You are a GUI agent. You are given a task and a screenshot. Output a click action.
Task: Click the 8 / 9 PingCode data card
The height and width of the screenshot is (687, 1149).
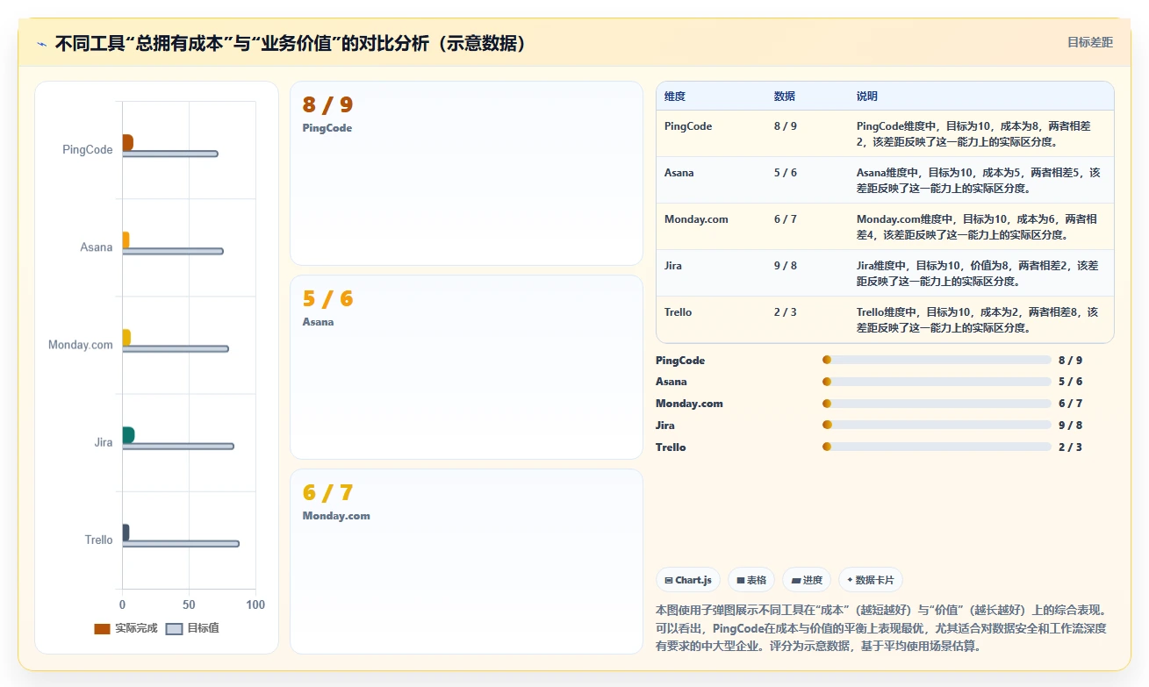(466, 173)
